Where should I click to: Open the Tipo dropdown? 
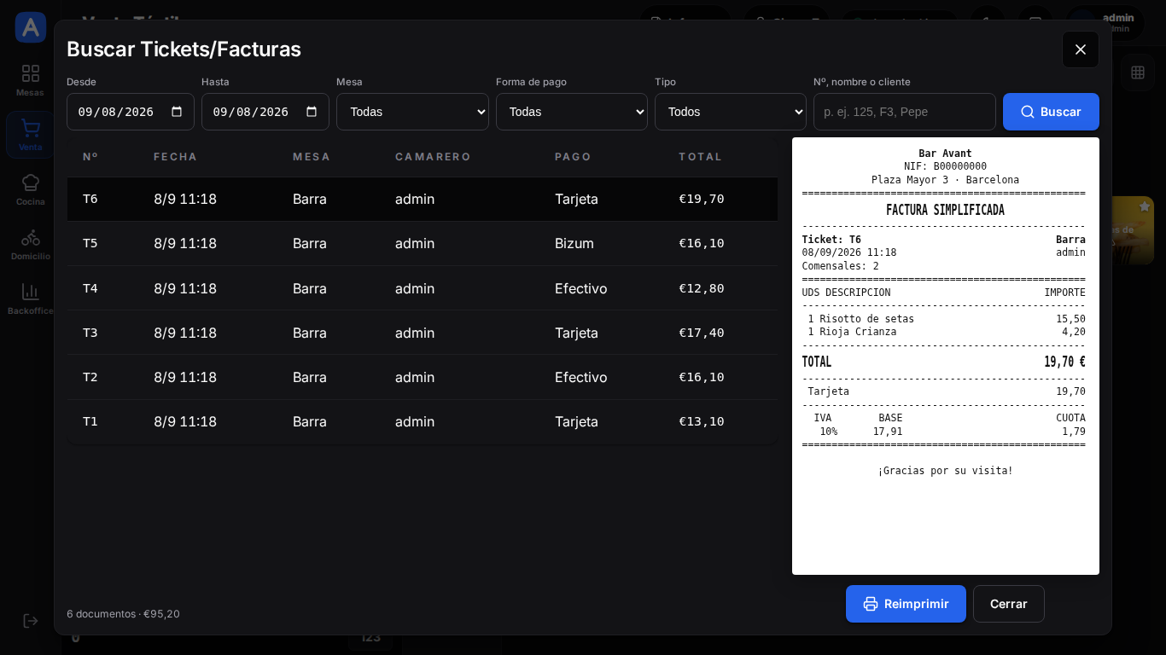pos(731,112)
